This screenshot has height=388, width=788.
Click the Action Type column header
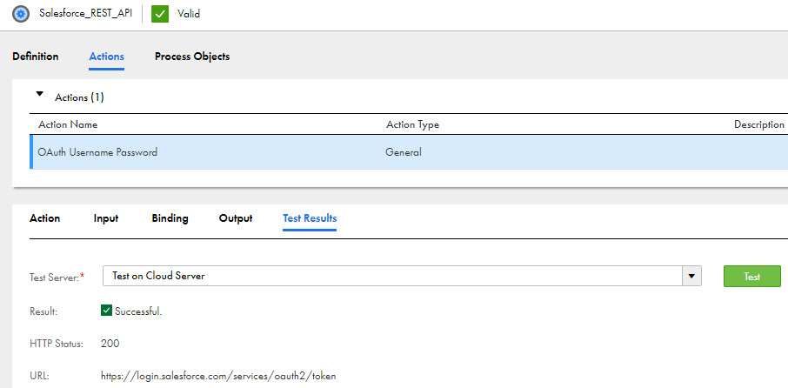(x=412, y=124)
